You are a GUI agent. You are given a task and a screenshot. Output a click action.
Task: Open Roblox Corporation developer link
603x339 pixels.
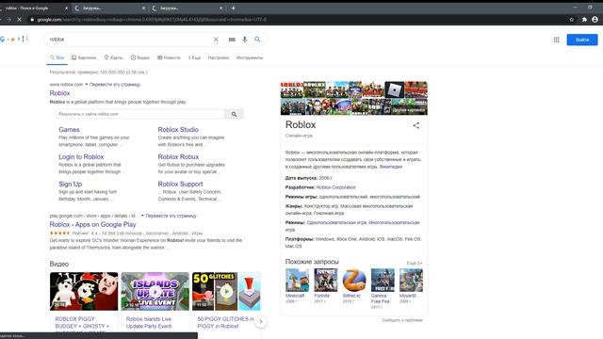335,187
